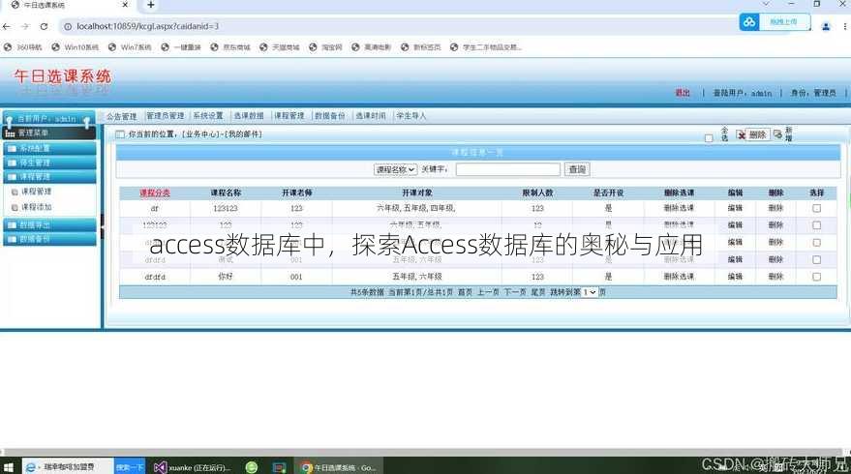Click the 管理菜单 header icon

point(10,133)
